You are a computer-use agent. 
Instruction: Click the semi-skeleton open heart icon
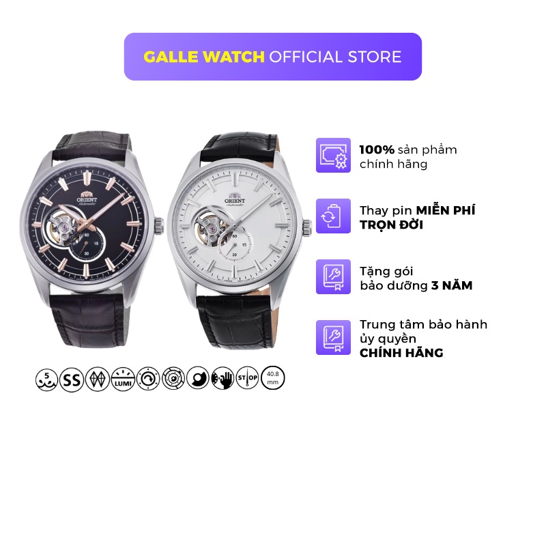[198, 378]
